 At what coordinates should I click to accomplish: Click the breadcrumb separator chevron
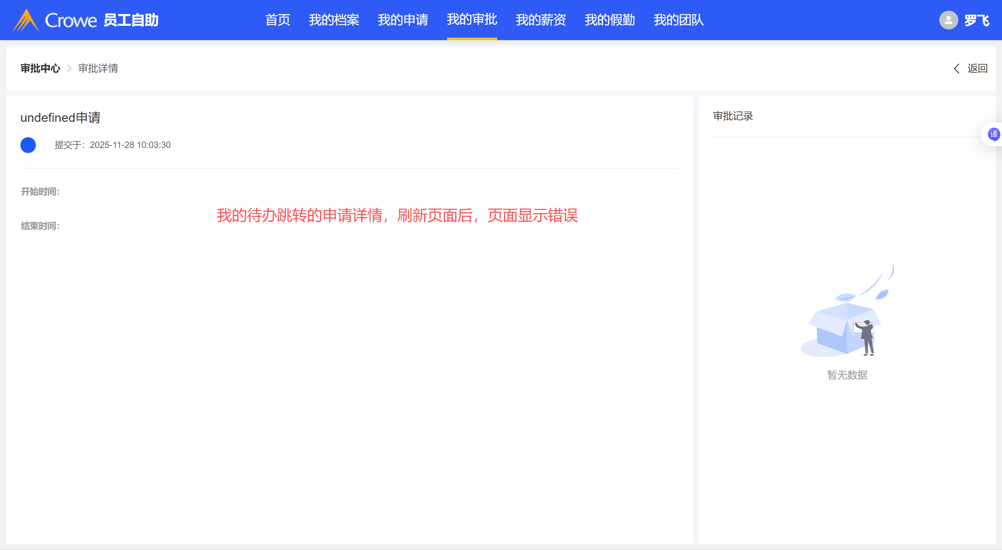[69, 68]
